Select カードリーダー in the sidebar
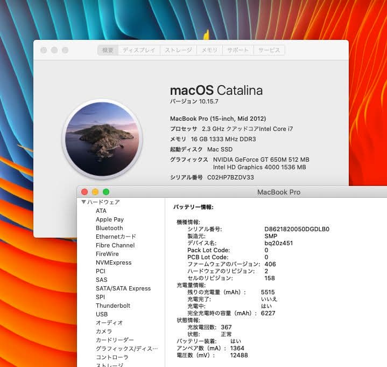The image size is (387, 367). (x=115, y=340)
